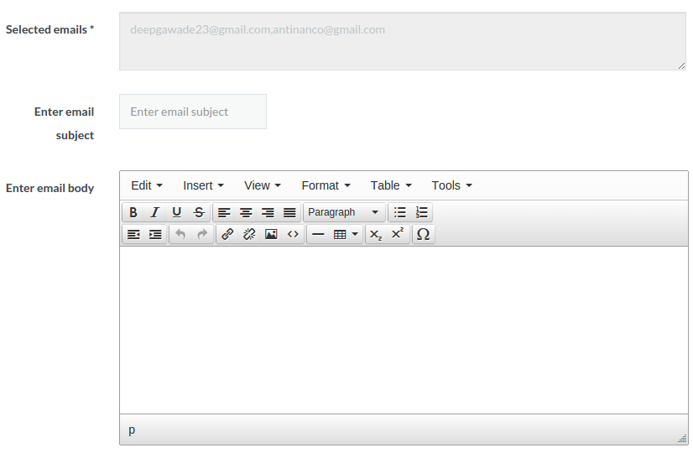Open the Paragraph format dropdown

(344, 212)
